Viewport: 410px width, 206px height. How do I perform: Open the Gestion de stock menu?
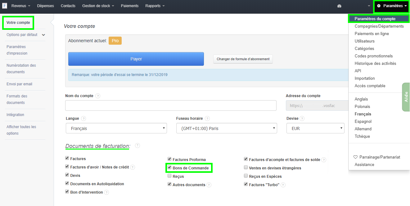[96, 6]
